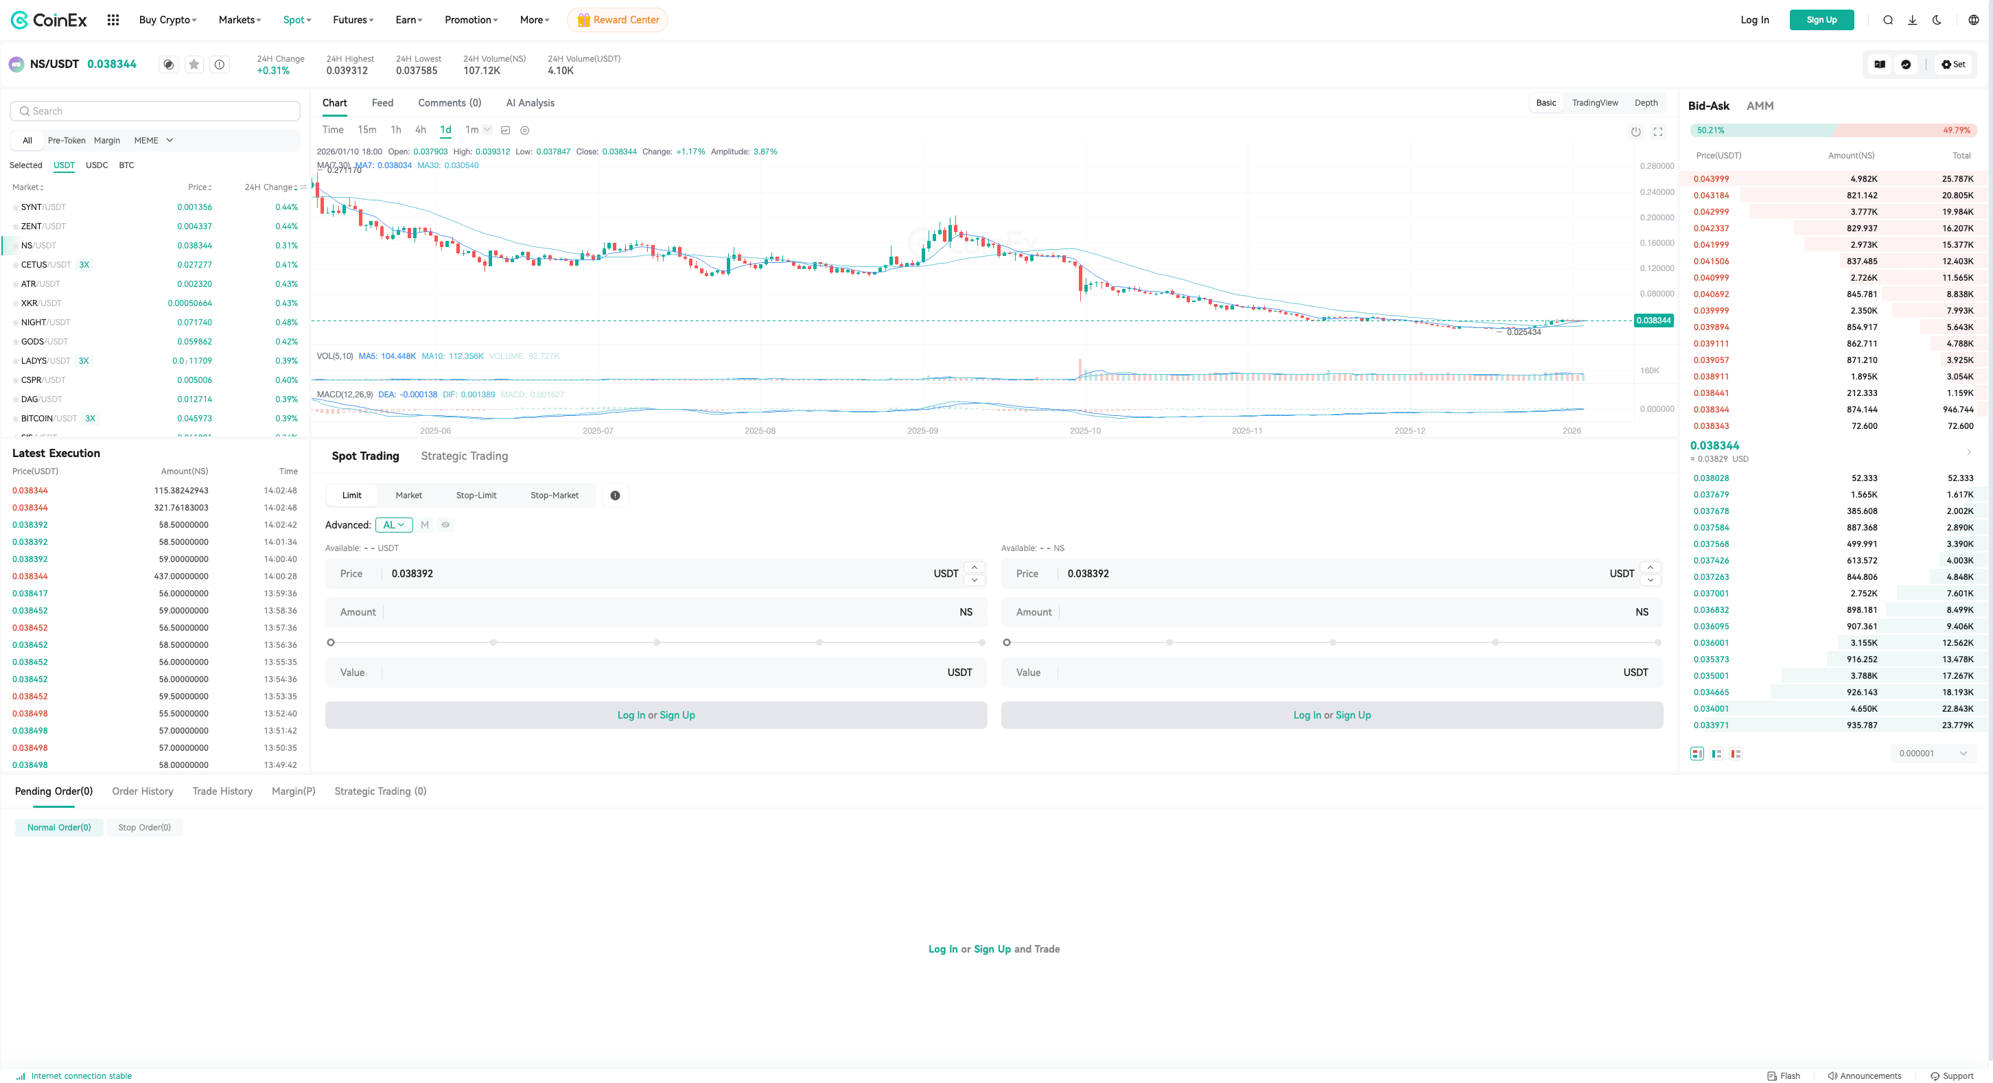This screenshot has width=1993, height=1083.
Task: Expand the 1m interval dropdown arrow
Action: (487, 130)
